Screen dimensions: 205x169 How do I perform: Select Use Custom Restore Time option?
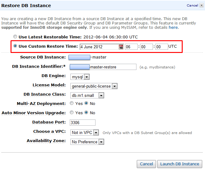(15, 46)
